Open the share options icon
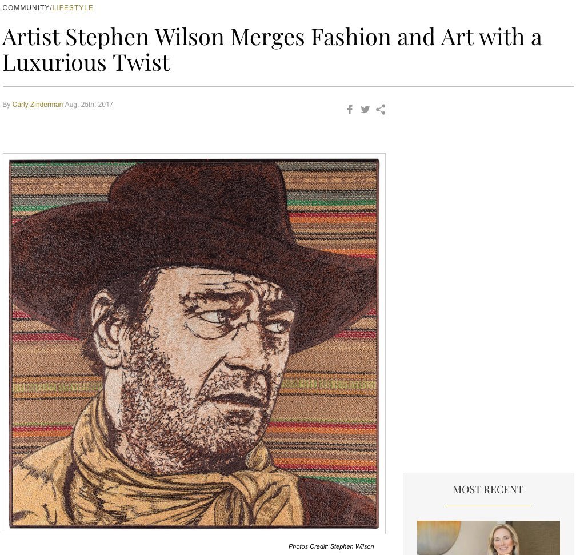The height and width of the screenshot is (555, 576). click(381, 110)
